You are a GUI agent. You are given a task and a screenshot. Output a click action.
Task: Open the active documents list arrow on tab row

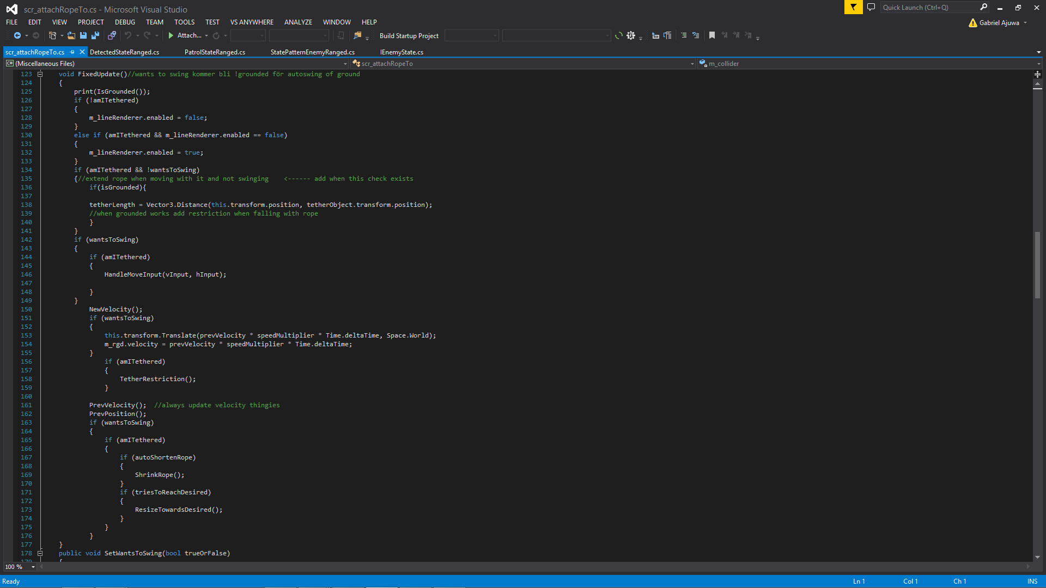[x=1038, y=52]
